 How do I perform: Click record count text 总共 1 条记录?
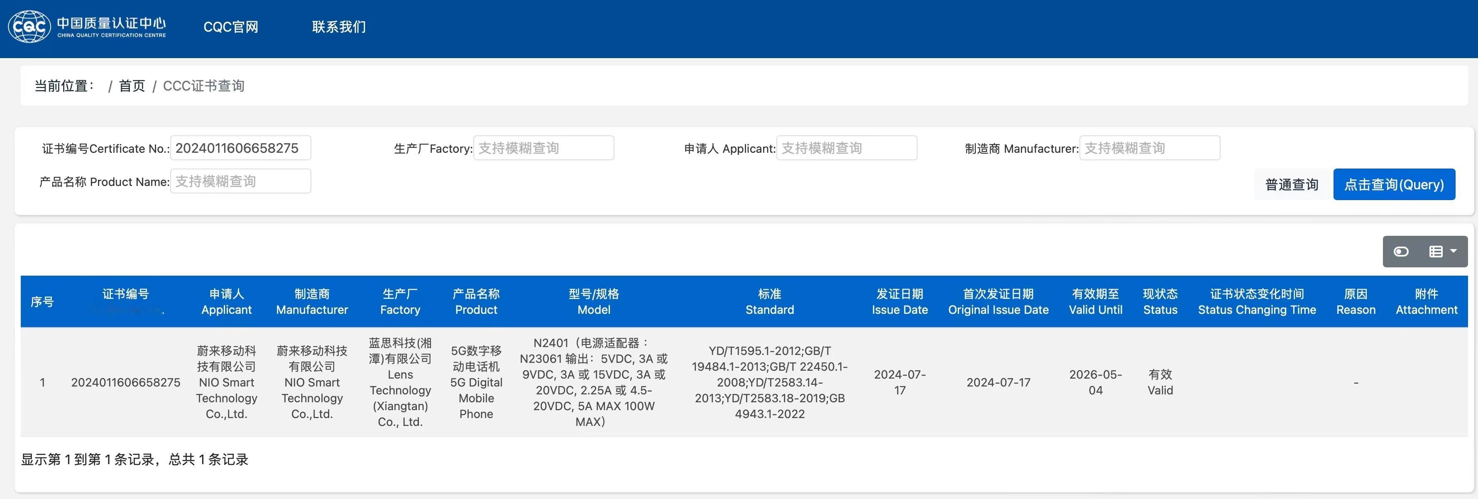(x=208, y=460)
